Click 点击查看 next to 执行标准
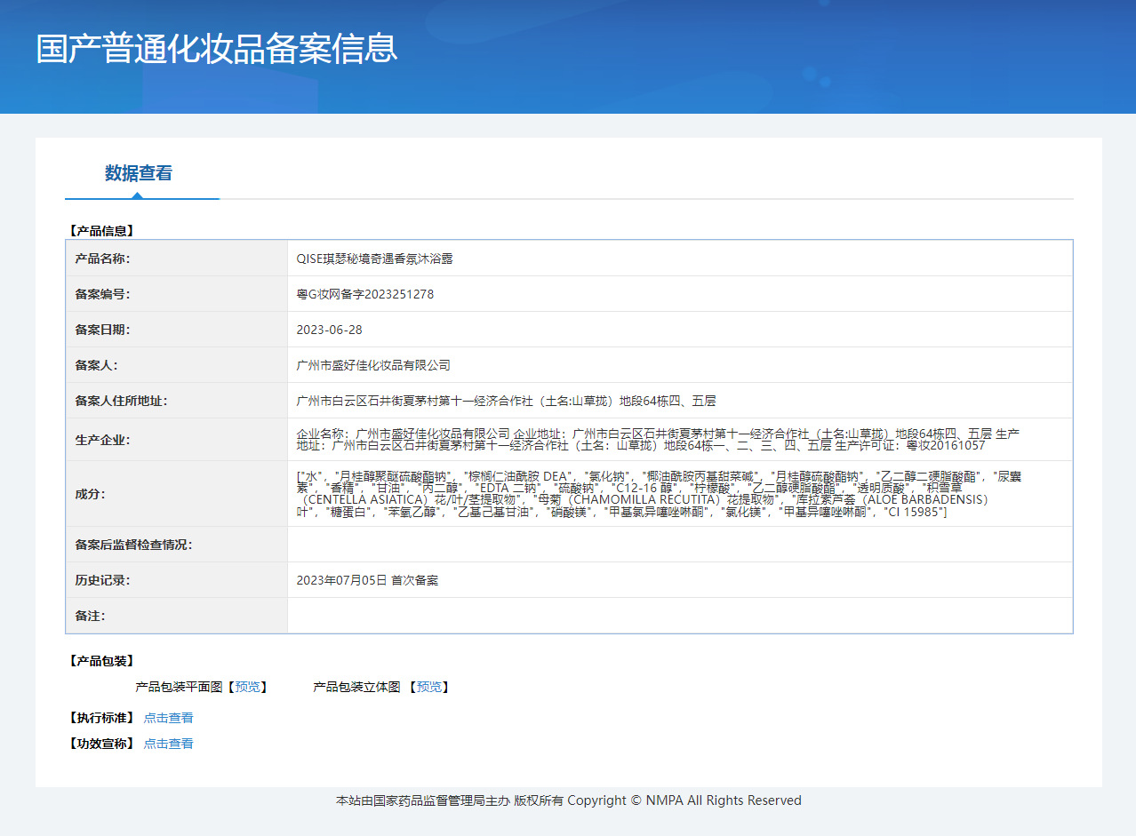Image resolution: width=1136 pixels, height=836 pixels. coord(168,718)
